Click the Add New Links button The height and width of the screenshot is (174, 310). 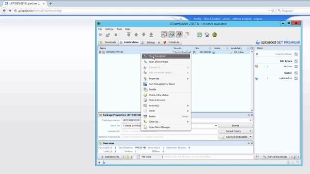(x=110, y=157)
